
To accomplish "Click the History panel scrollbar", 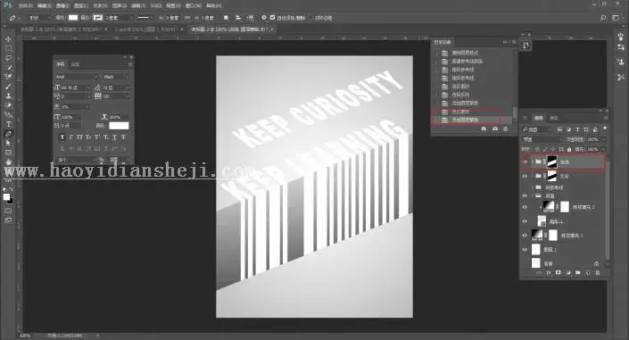I will pos(515,112).
